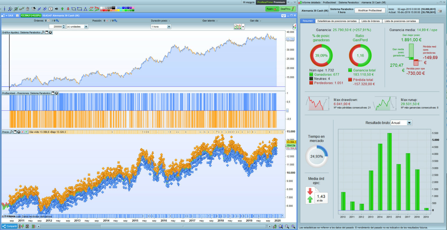Click the Push+ button

[272, 9]
